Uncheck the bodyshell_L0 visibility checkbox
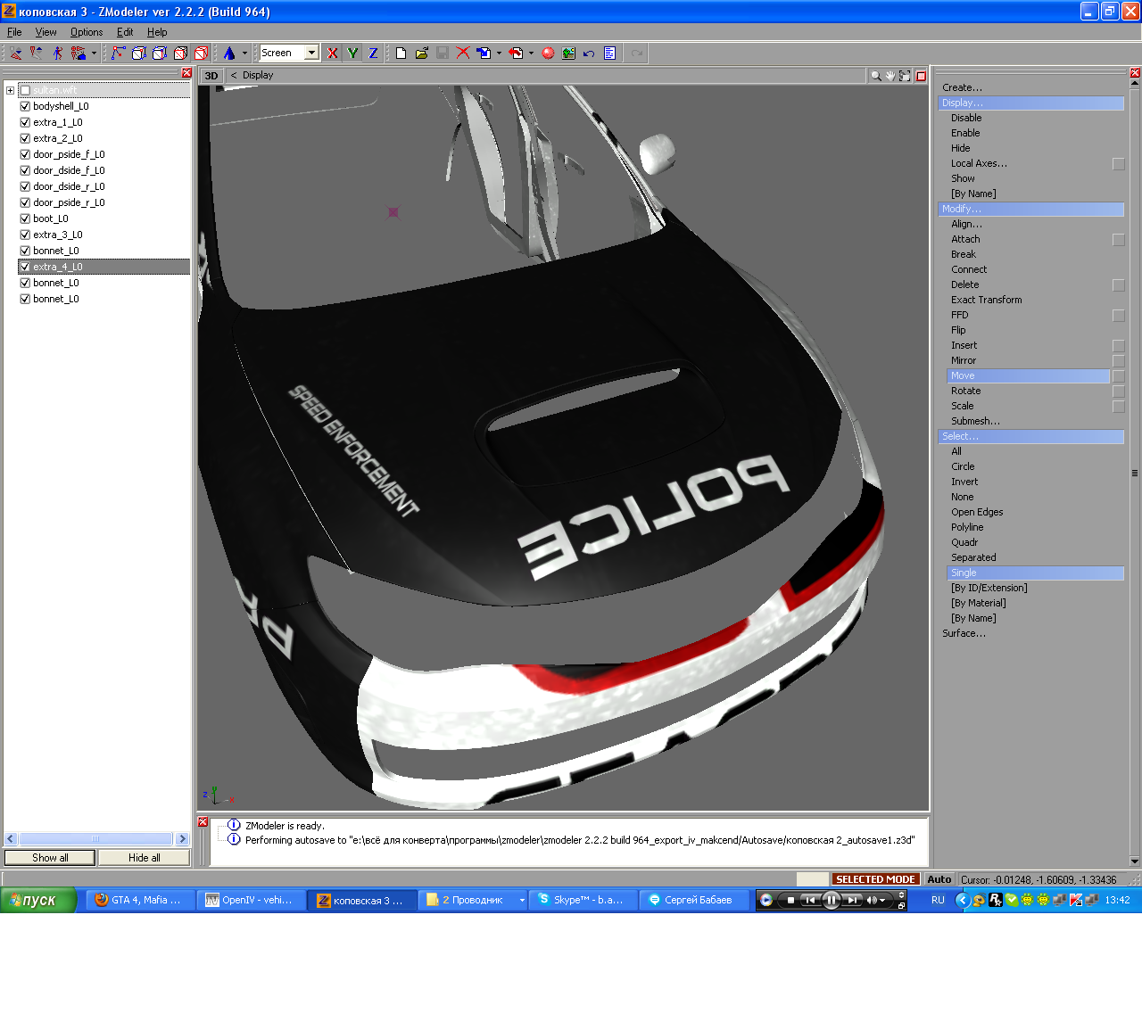Viewport: 1142px width, 1022px height. [25, 106]
